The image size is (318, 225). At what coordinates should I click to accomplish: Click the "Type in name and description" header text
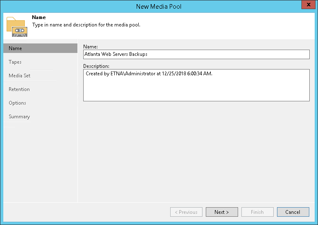coord(86,25)
